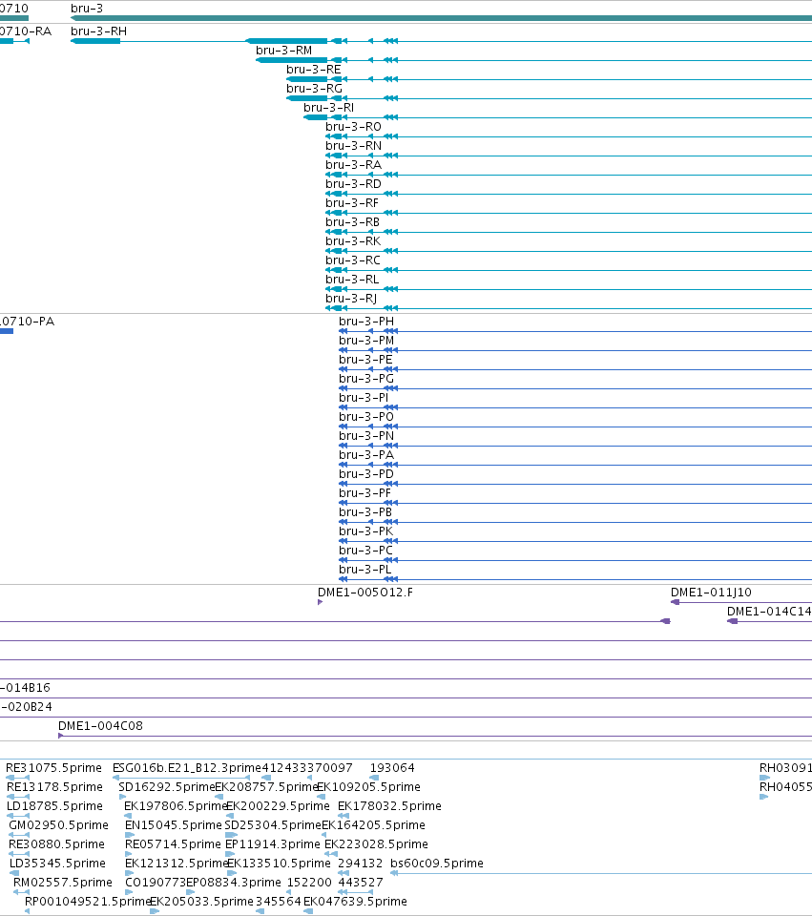This screenshot has width=812, height=916.
Task: Select protein bru-3-PB
Action: click(365, 512)
